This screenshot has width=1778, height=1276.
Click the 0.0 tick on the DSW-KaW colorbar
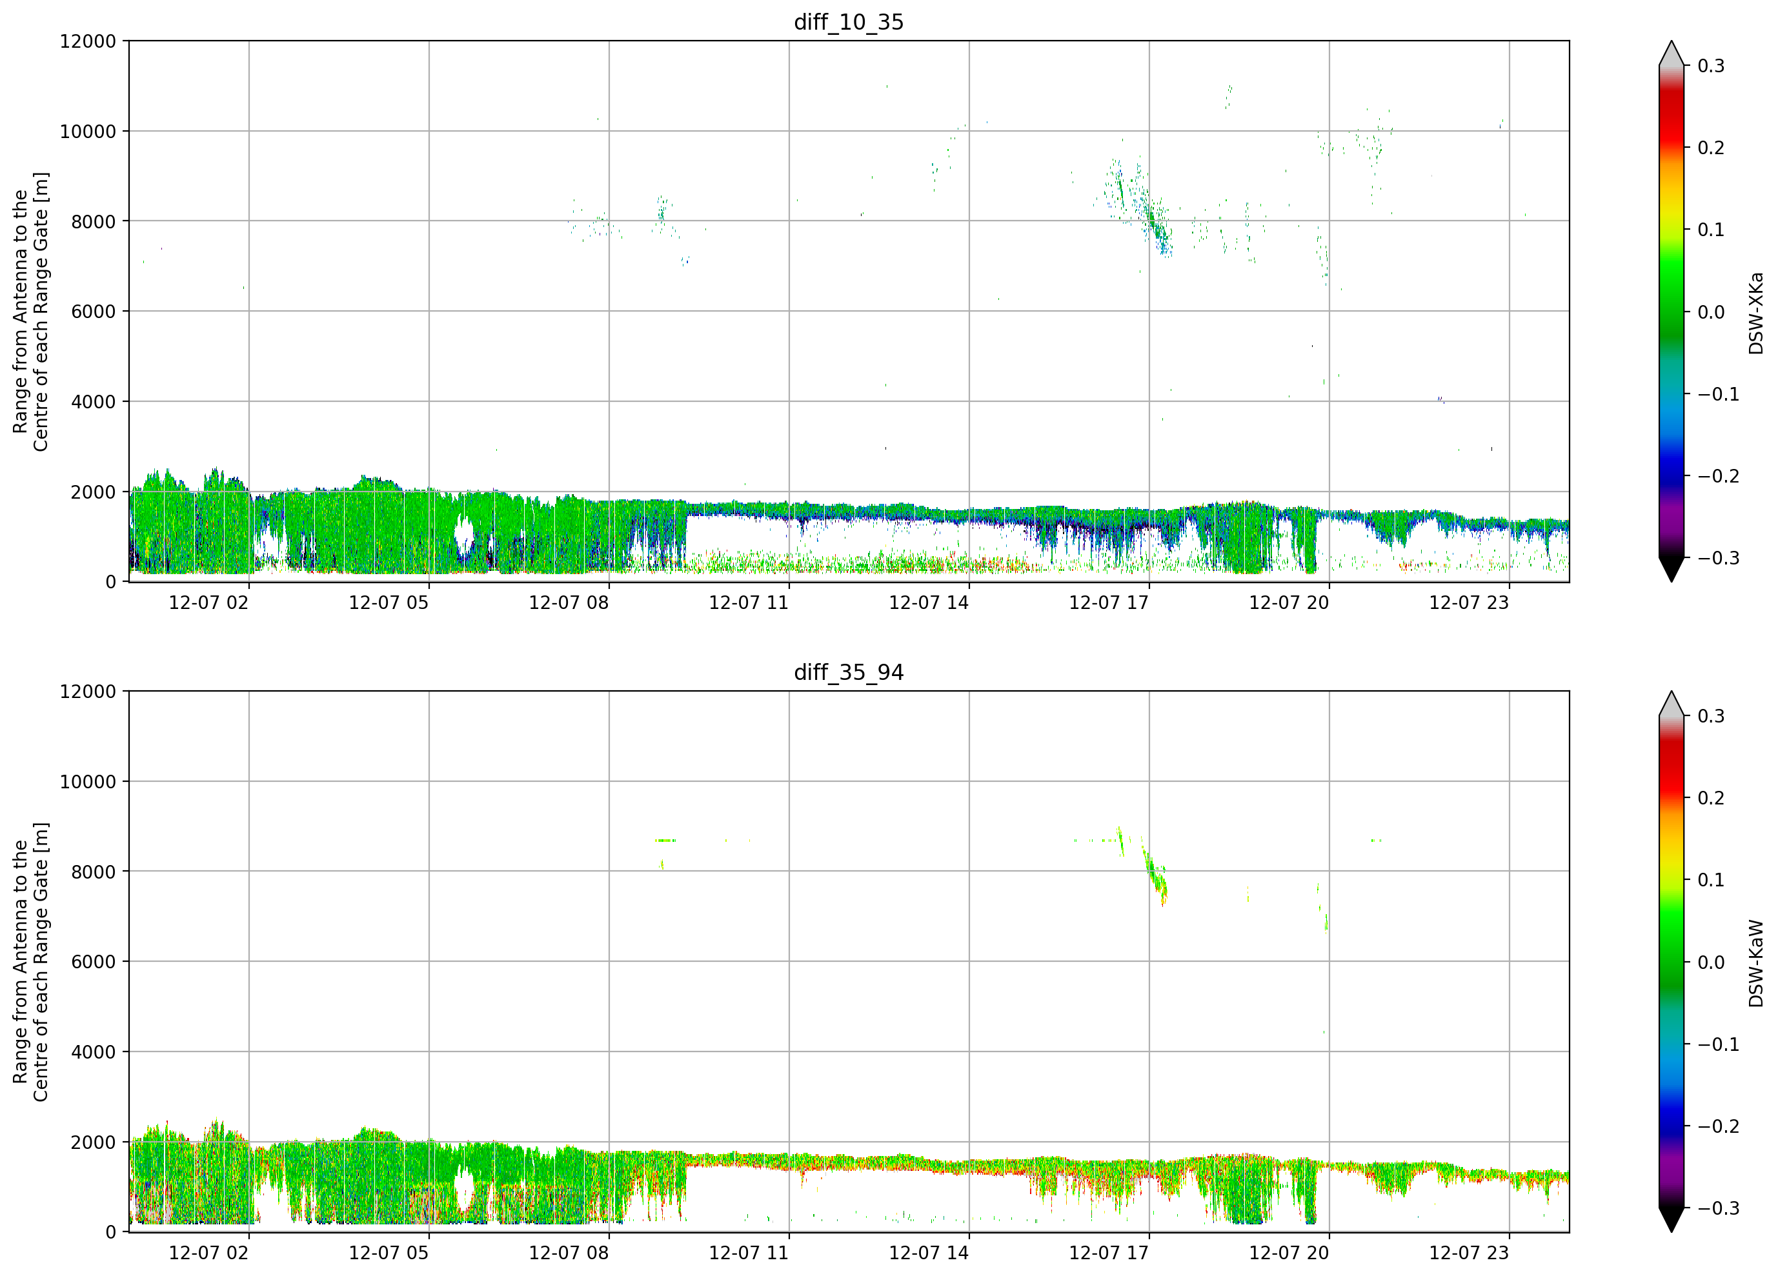(1712, 962)
